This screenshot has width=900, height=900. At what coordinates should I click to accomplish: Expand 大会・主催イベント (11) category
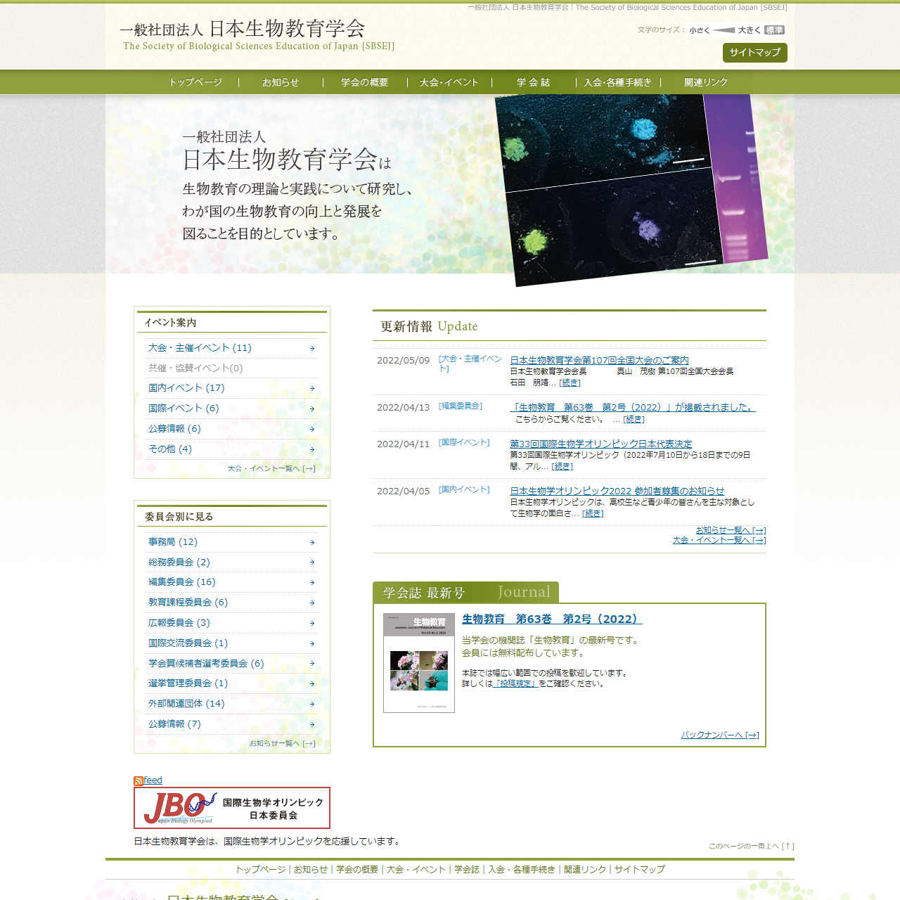pyautogui.click(x=200, y=348)
